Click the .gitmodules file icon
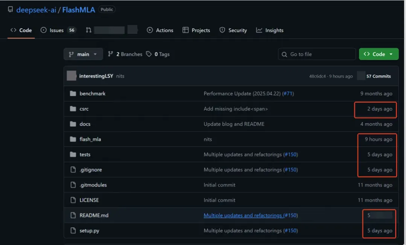This screenshot has height=245, width=406. [73, 185]
